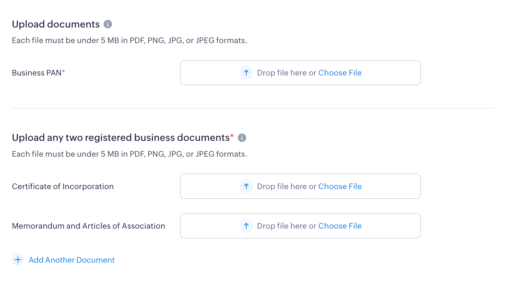
Task: Click the info icon beside Upload documents
Action: pyautogui.click(x=108, y=24)
